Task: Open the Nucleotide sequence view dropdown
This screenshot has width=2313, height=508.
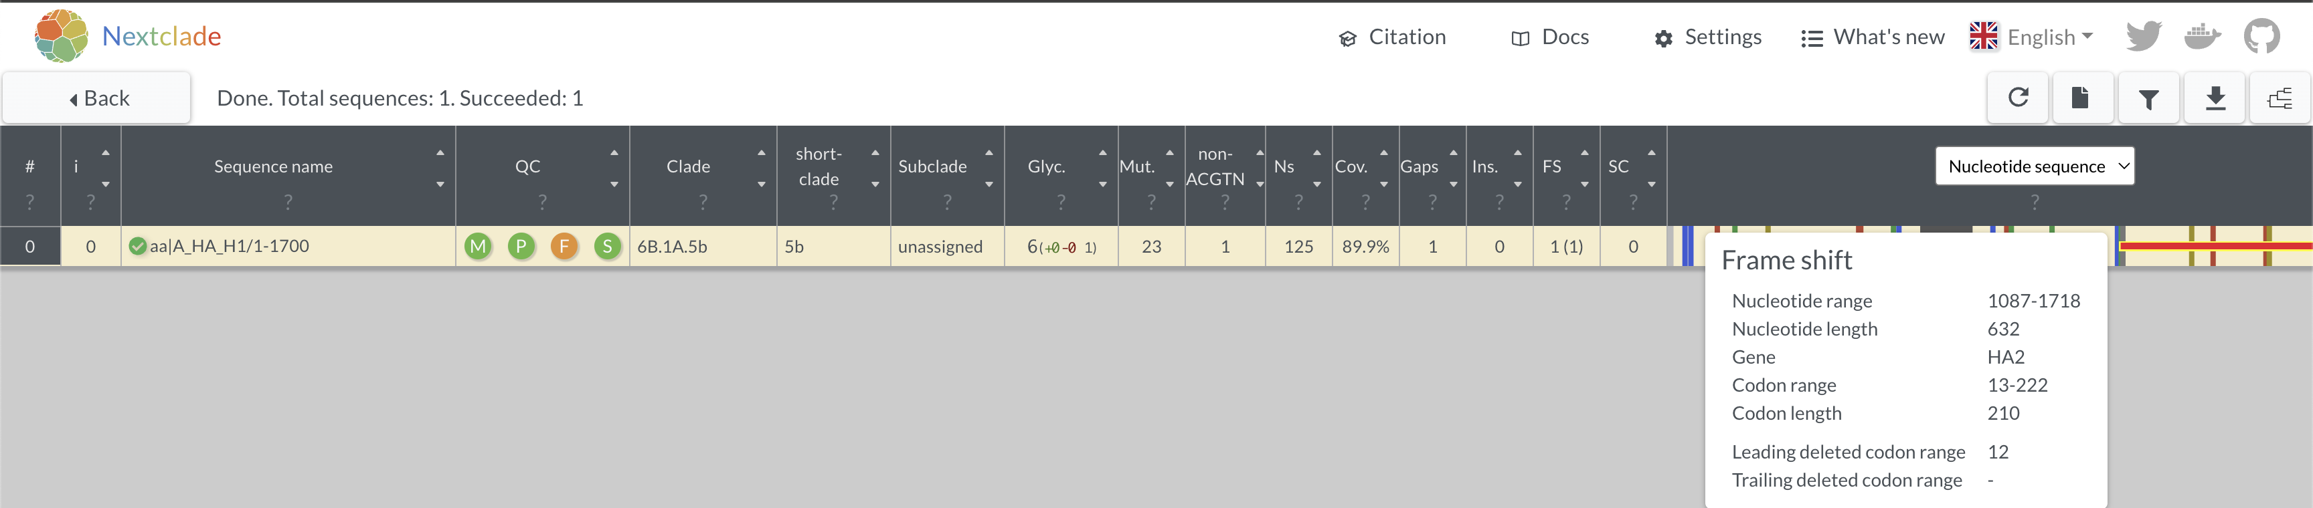Action: 2035,166
